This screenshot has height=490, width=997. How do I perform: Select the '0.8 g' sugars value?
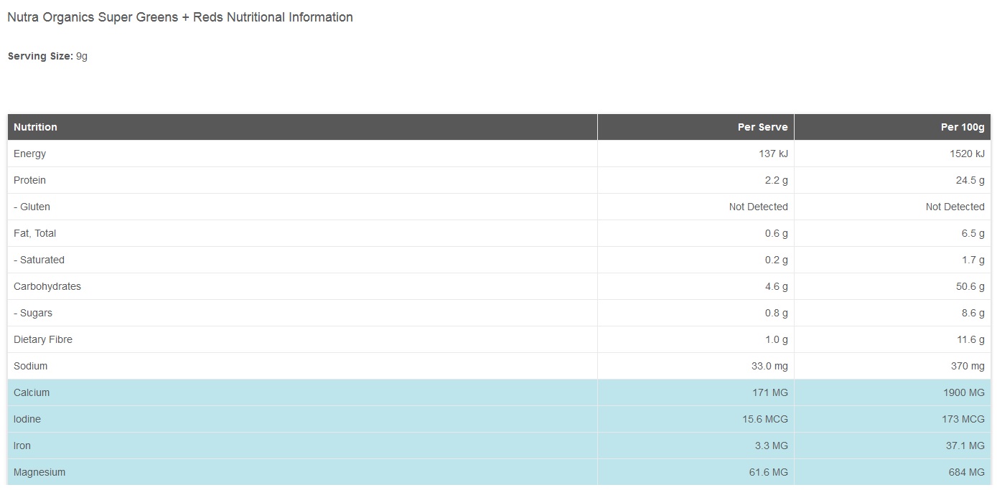coord(777,313)
